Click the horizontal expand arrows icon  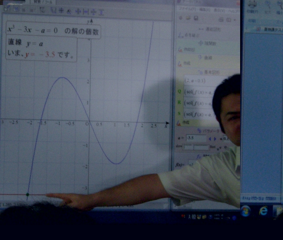click(86, 12)
